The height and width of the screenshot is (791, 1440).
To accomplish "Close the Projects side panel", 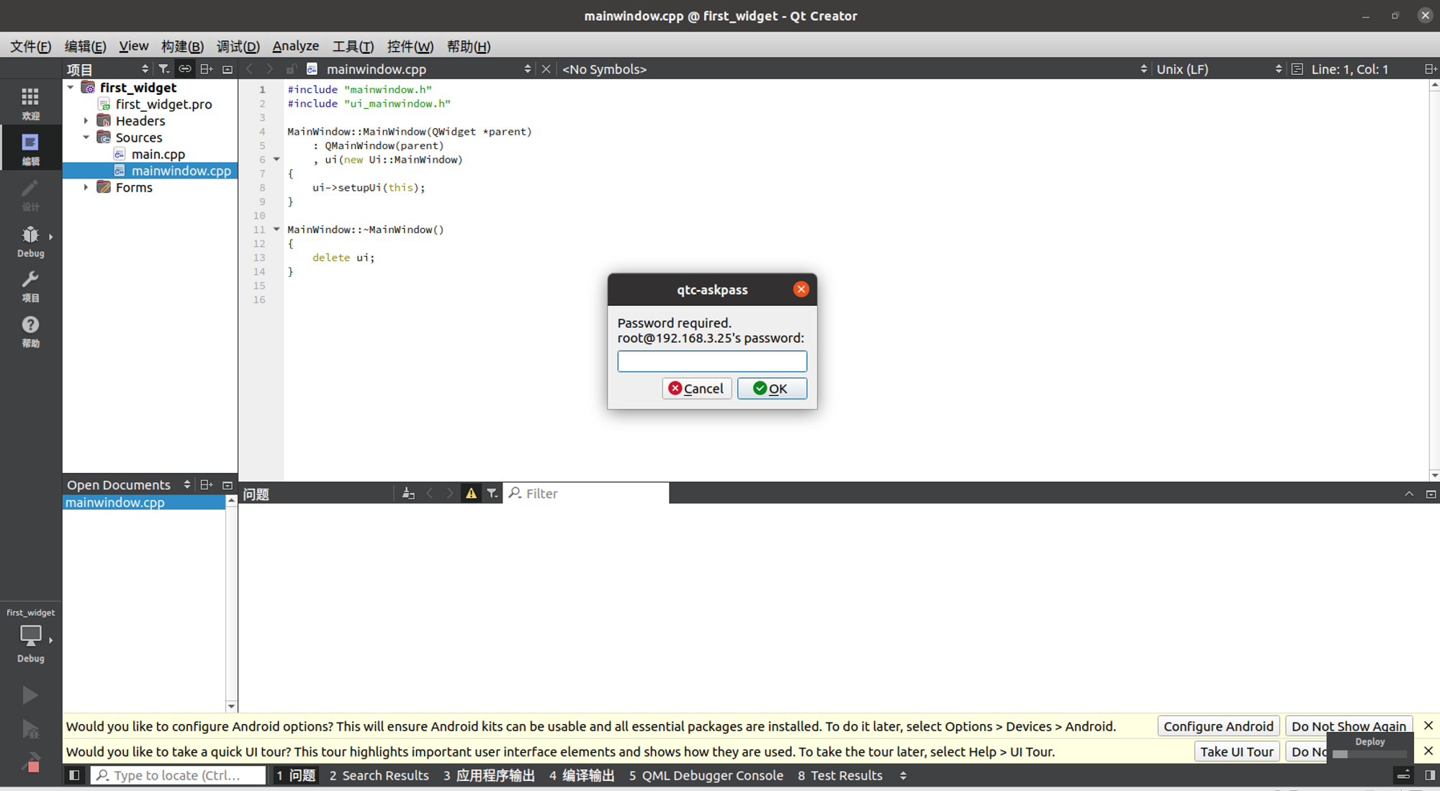I will coord(228,69).
